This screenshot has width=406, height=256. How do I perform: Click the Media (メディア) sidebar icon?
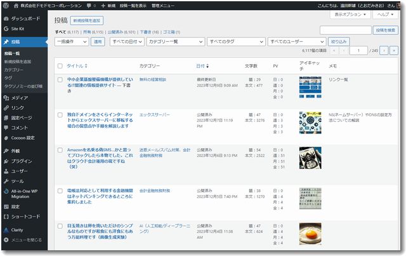coord(6,98)
